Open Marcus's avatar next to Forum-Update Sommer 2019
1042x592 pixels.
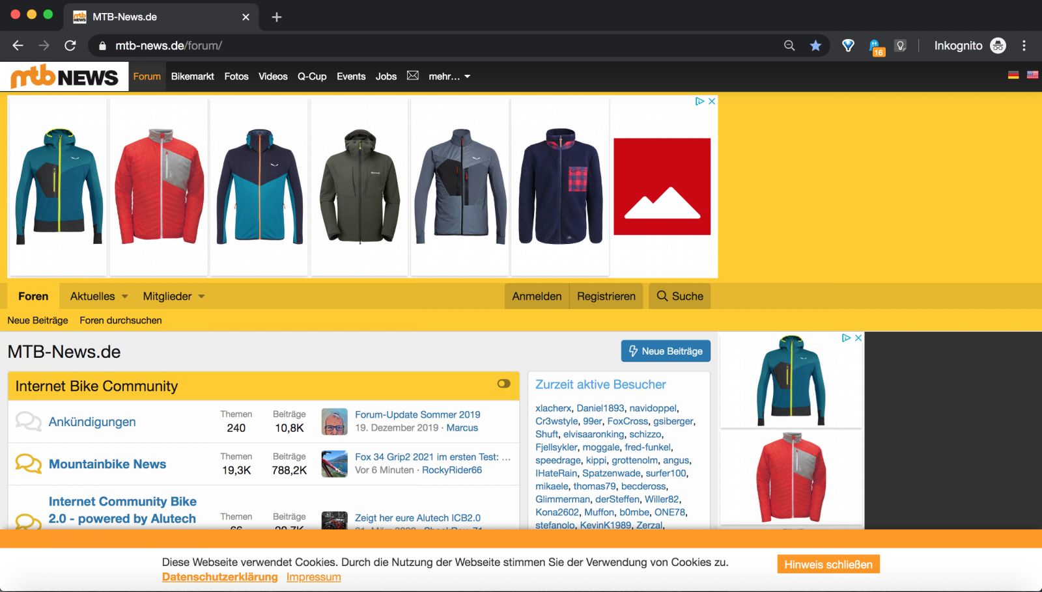point(335,422)
